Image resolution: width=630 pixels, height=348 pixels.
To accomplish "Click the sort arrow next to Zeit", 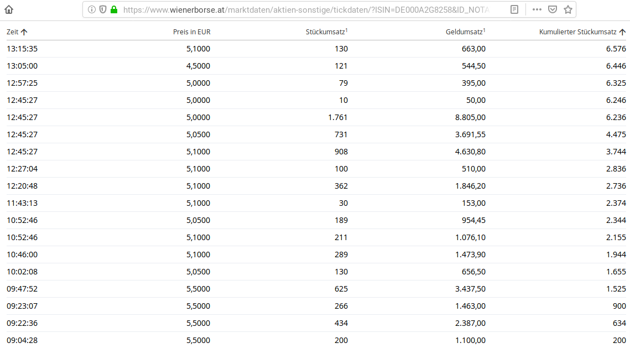I will 24,32.
